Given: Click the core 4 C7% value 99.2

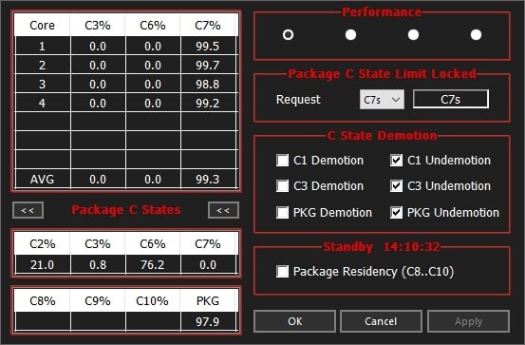Looking at the screenshot, I should coord(208,104).
